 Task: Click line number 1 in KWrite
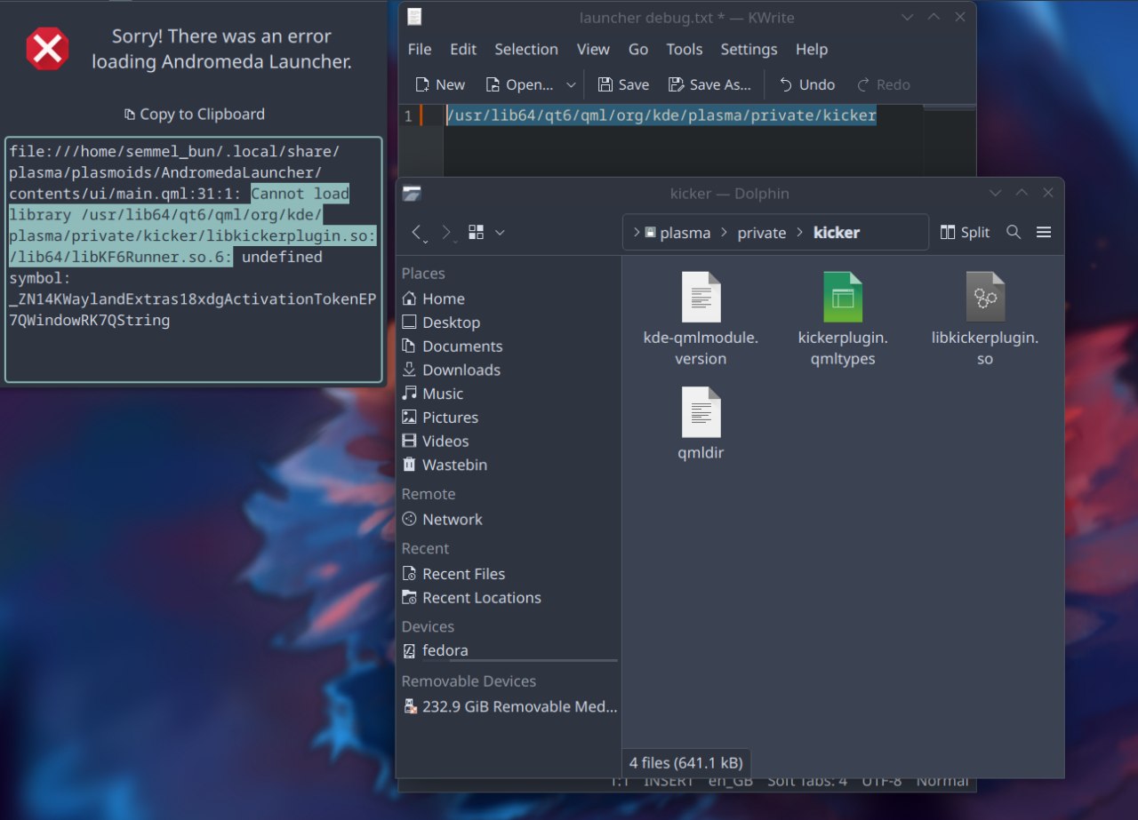click(x=409, y=115)
